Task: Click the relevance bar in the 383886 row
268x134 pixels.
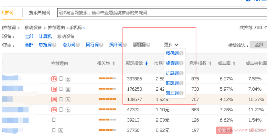Action: (107, 79)
